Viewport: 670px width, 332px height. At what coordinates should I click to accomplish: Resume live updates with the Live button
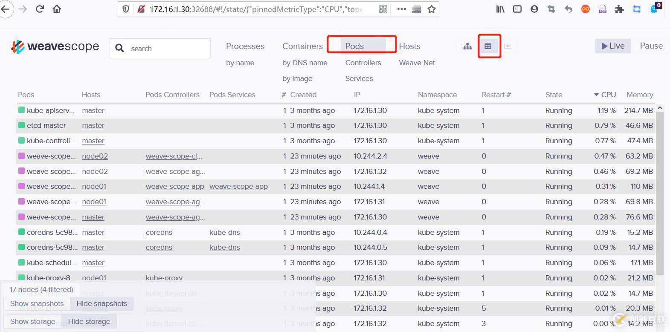613,46
